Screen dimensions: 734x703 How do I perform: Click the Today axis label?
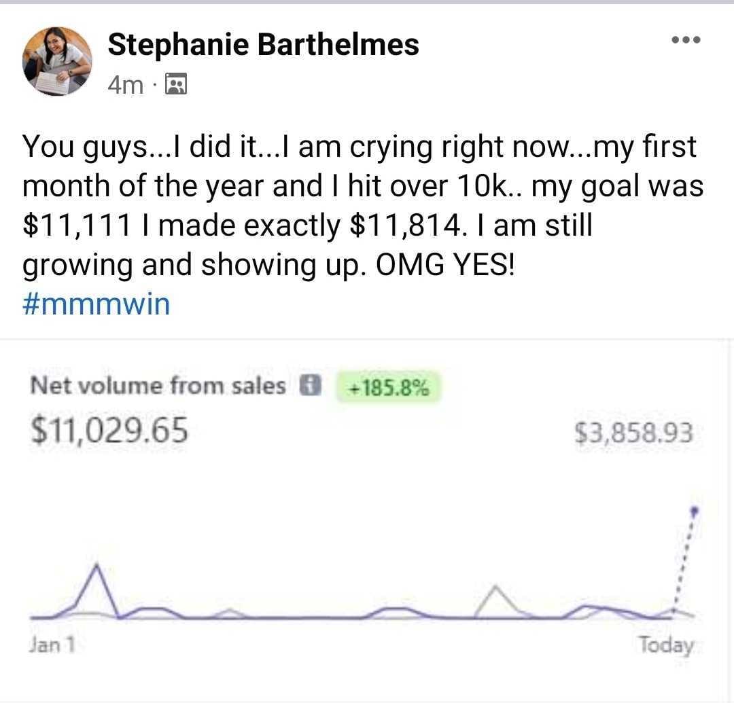[666, 645]
